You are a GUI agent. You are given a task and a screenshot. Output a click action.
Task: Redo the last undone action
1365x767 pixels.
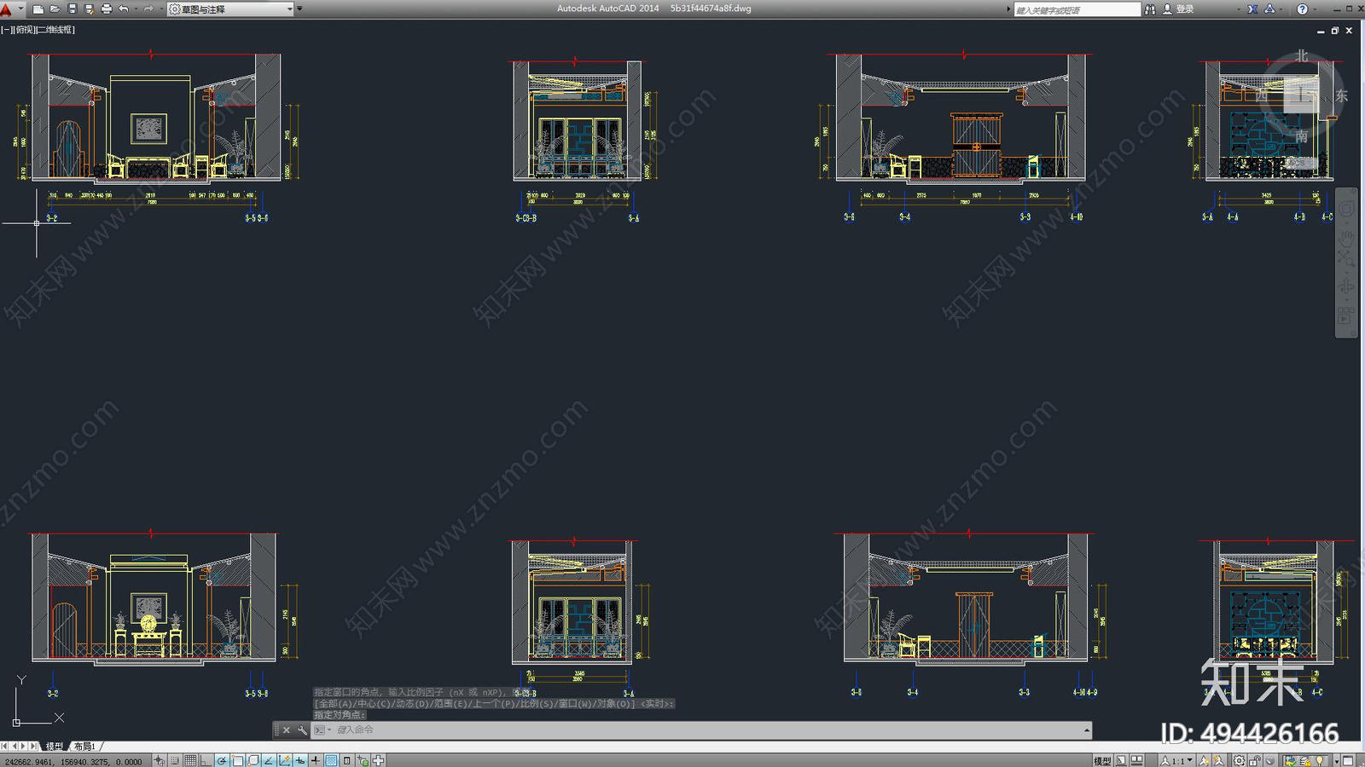[x=148, y=9]
